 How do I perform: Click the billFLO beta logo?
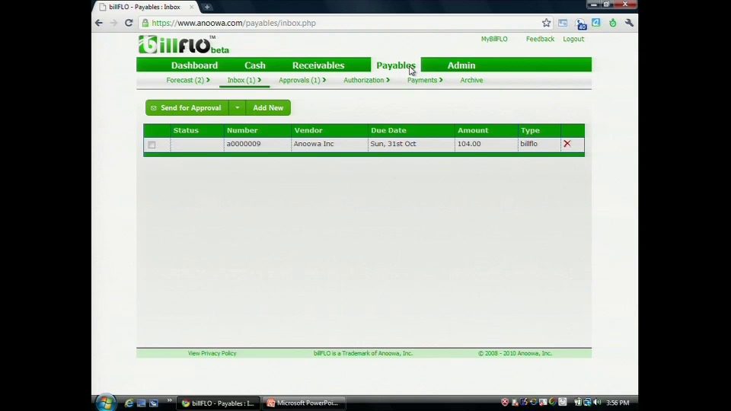[184, 45]
